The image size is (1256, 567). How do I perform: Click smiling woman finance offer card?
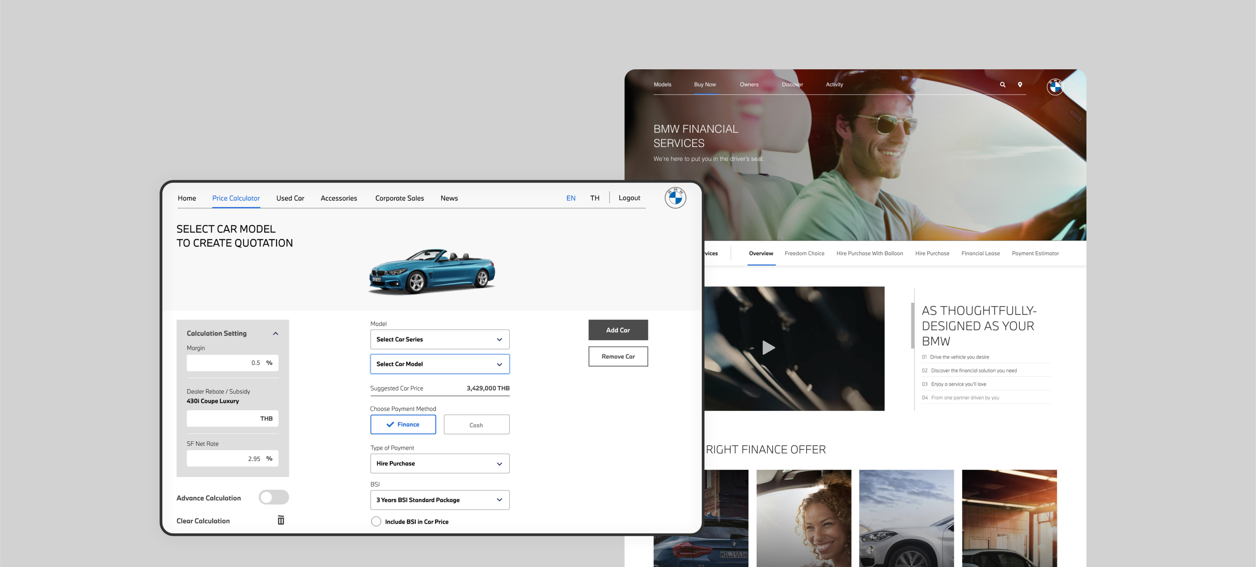(x=804, y=518)
